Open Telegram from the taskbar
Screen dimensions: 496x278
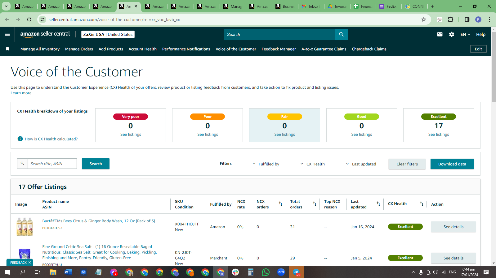(296, 272)
